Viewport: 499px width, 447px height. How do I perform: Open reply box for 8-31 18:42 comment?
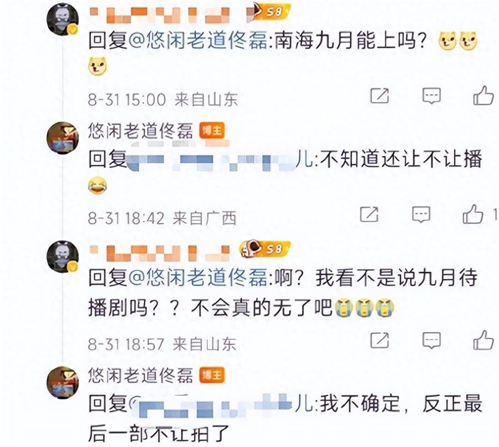coord(421,214)
